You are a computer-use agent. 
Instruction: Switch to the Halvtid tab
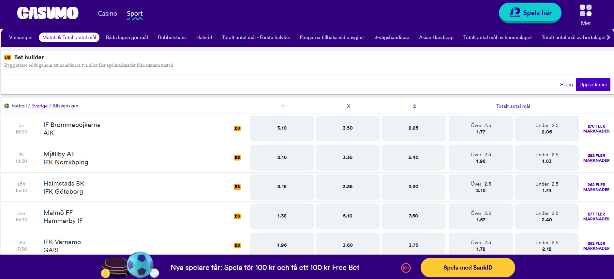click(204, 37)
